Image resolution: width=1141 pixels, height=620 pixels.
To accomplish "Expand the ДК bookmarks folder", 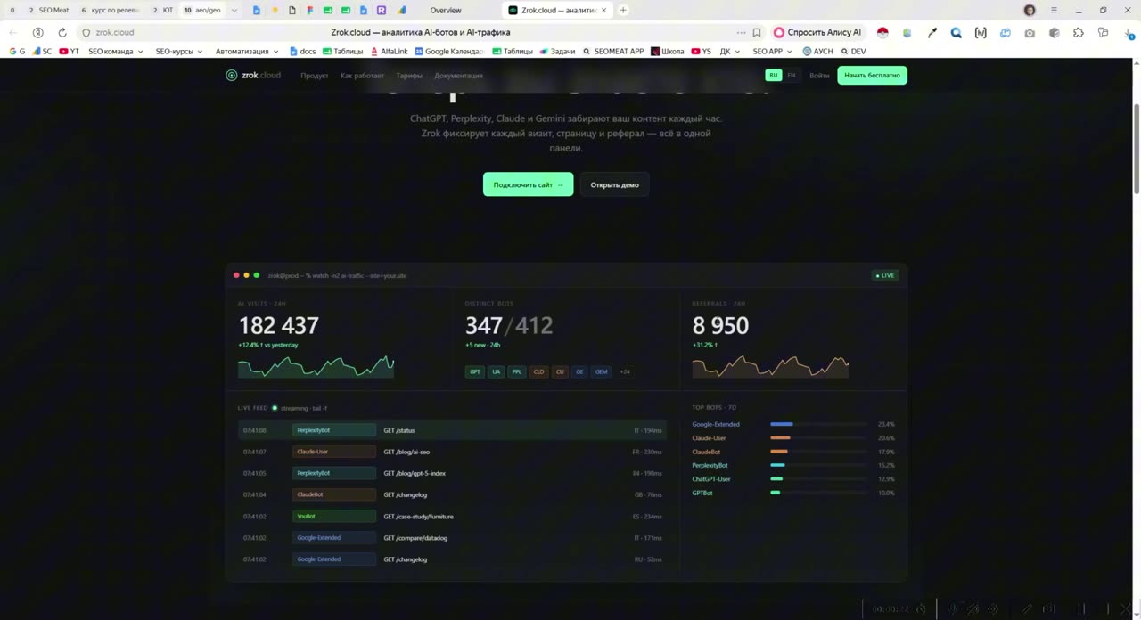I will (730, 52).
